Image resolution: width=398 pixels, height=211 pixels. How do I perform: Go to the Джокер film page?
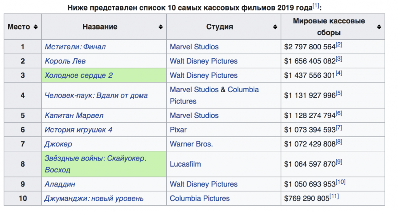point(58,144)
